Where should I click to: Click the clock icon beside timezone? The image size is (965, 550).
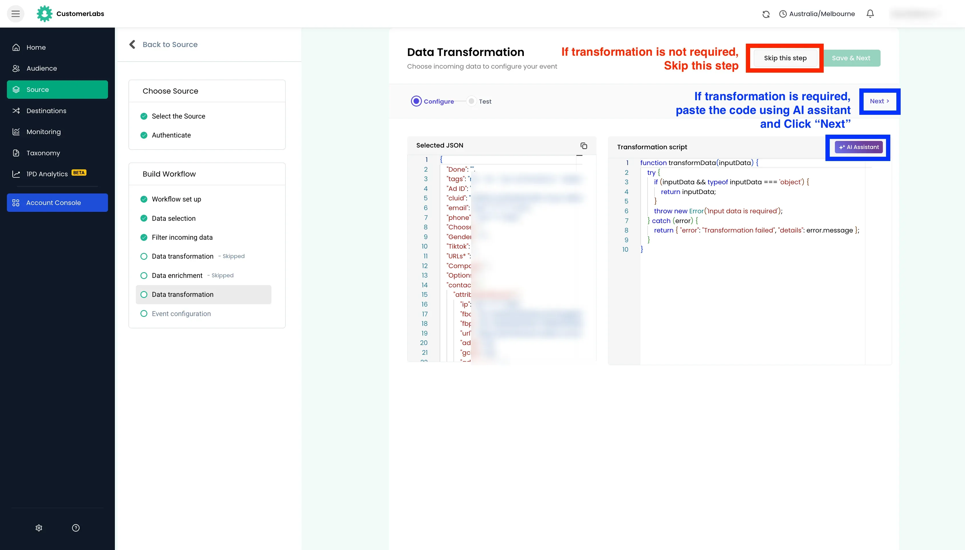point(783,14)
